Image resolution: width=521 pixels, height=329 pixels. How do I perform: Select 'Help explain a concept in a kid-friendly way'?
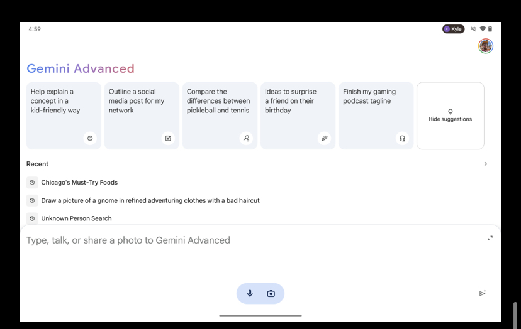[x=64, y=116]
